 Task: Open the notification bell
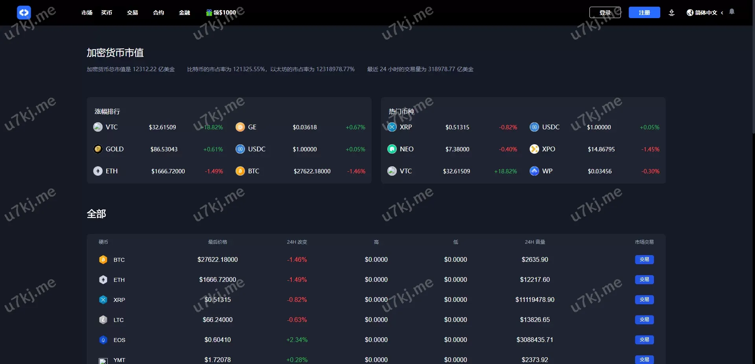732,12
